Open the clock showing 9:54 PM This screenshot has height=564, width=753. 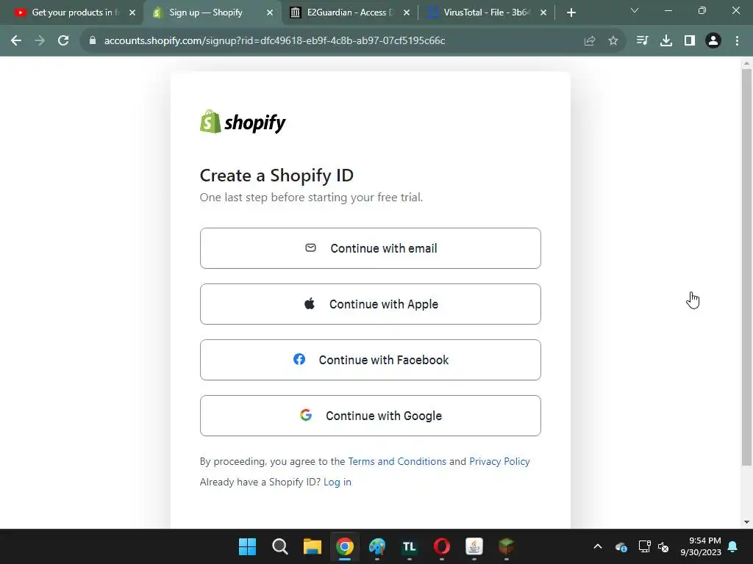click(701, 546)
